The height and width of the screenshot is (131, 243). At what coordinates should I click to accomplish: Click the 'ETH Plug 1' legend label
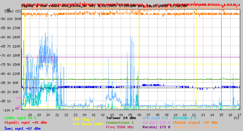click(x=83, y=119)
